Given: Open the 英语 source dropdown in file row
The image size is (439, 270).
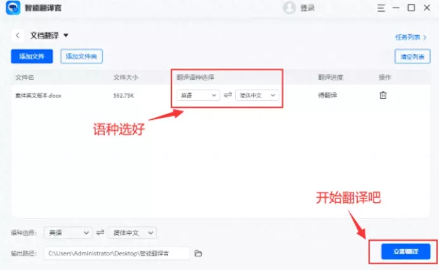Looking at the screenshot, I should tap(197, 95).
